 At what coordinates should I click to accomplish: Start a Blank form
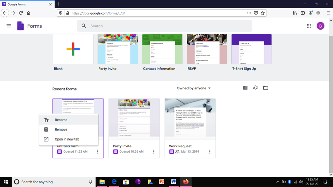73,49
